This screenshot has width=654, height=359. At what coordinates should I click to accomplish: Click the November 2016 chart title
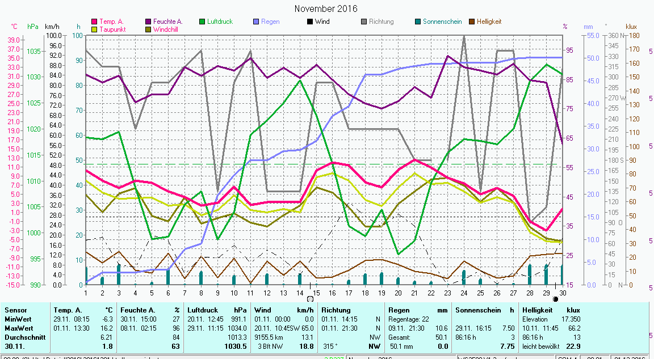coord(326,9)
